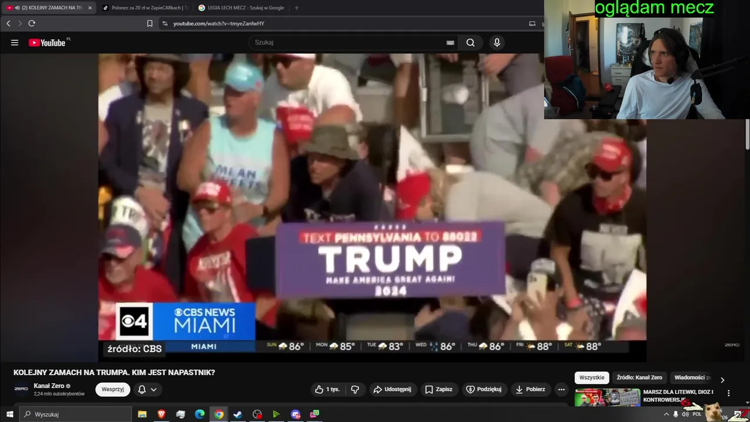Click Zapisz save button
750x422 pixels.
tap(438, 389)
